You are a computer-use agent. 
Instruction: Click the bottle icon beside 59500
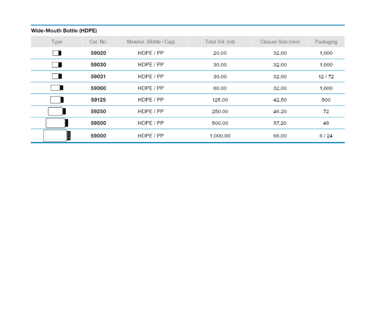click(57, 123)
